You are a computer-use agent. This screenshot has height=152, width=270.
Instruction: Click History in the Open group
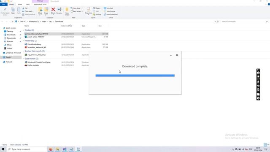tap(97, 14)
